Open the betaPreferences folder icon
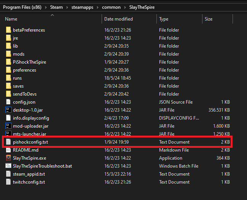The image size is (247, 200). pyautogui.click(x=8, y=30)
